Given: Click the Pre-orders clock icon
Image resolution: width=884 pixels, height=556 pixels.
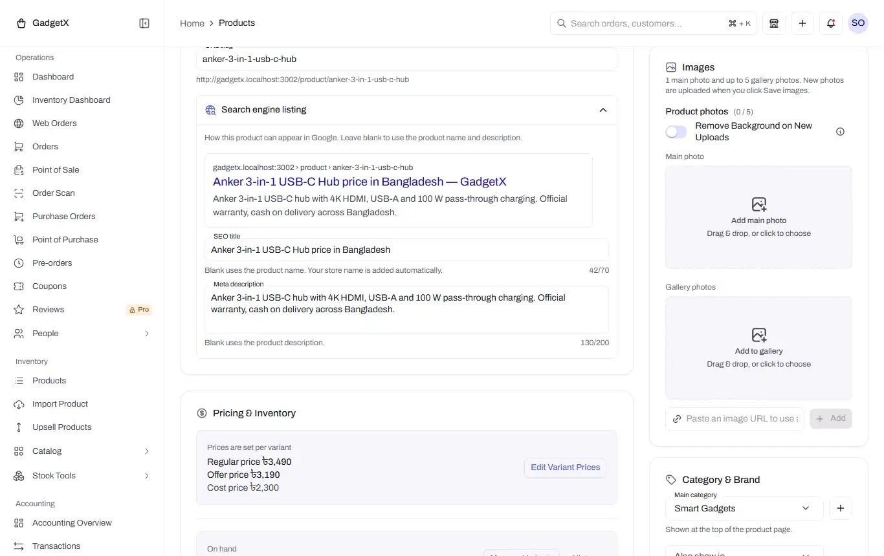Looking at the screenshot, I should tap(19, 263).
